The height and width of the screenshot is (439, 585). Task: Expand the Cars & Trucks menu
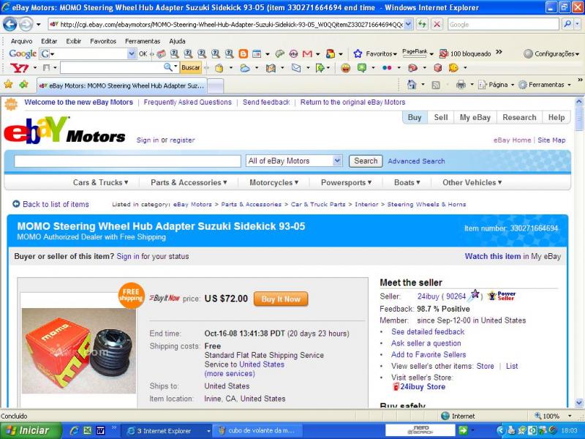[100, 182]
